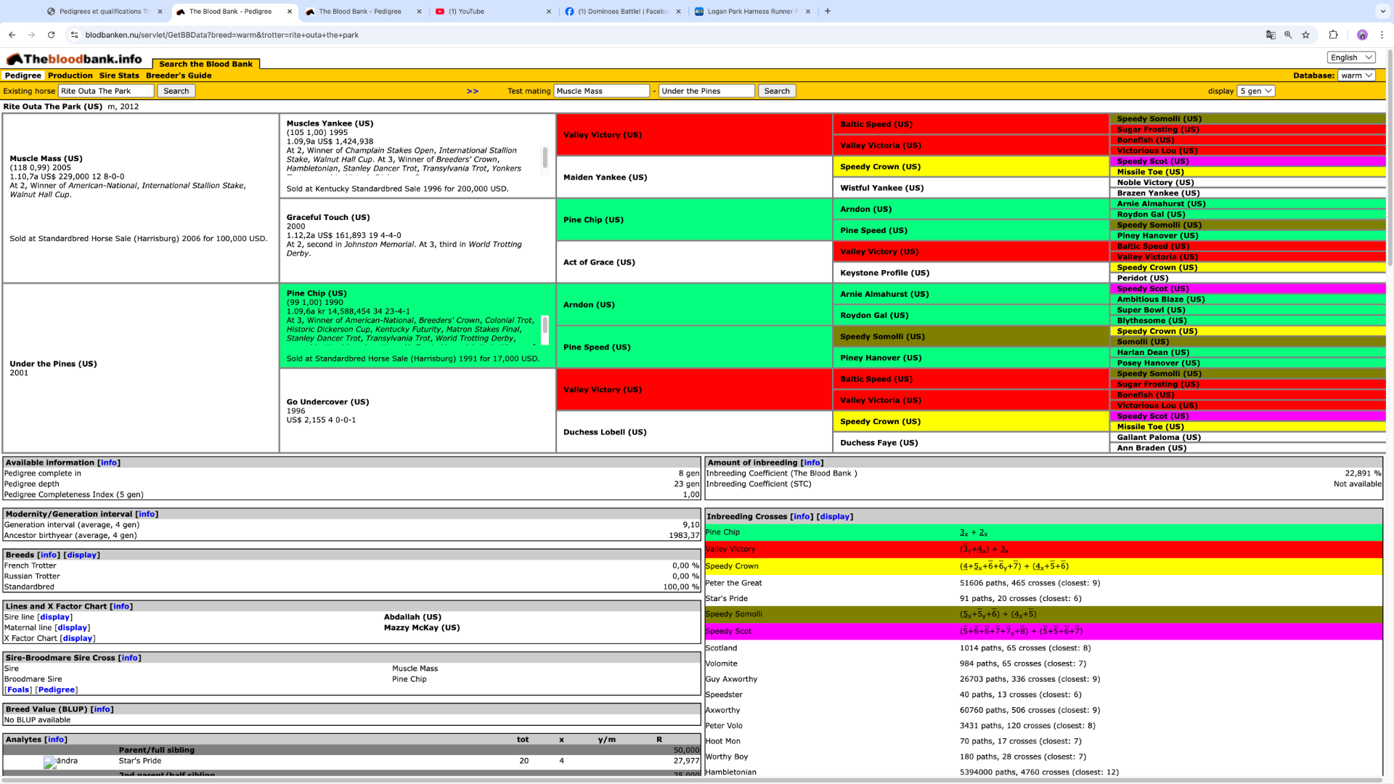The width and height of the screenshot is (1394, 784).
Task: Open info link for Available information
Action: [108, 462]
